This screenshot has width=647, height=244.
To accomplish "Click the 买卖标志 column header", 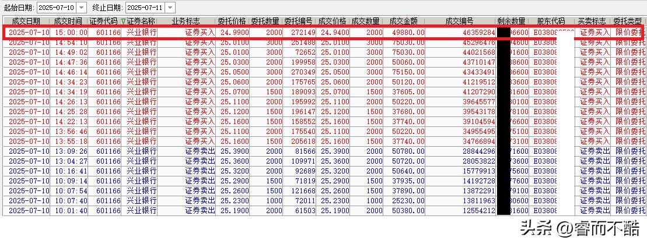I will click(594, 22).
